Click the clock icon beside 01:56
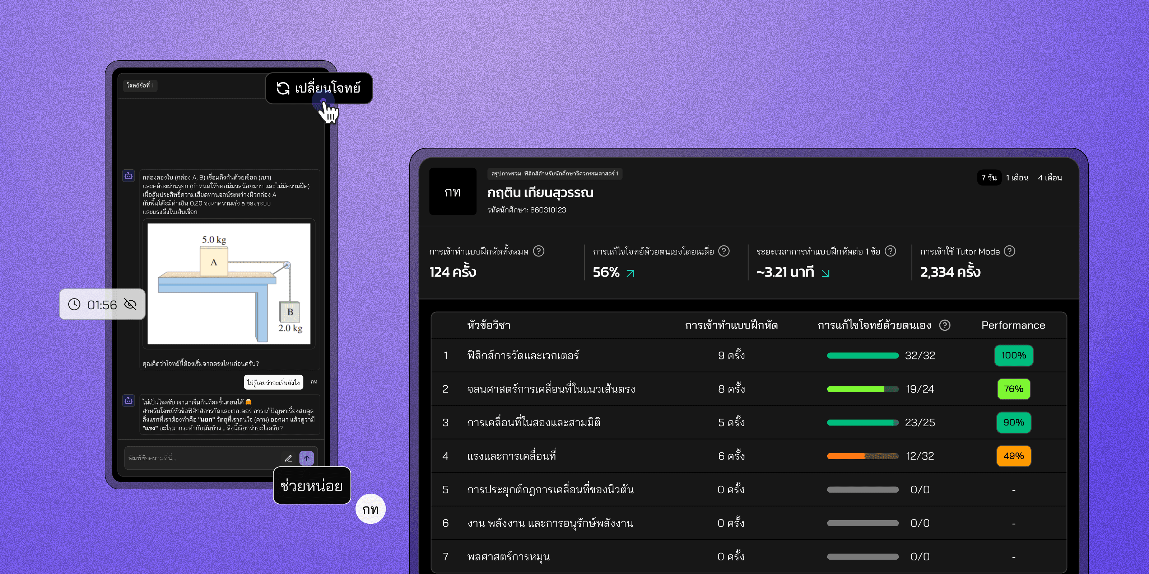 pos(74,304)
